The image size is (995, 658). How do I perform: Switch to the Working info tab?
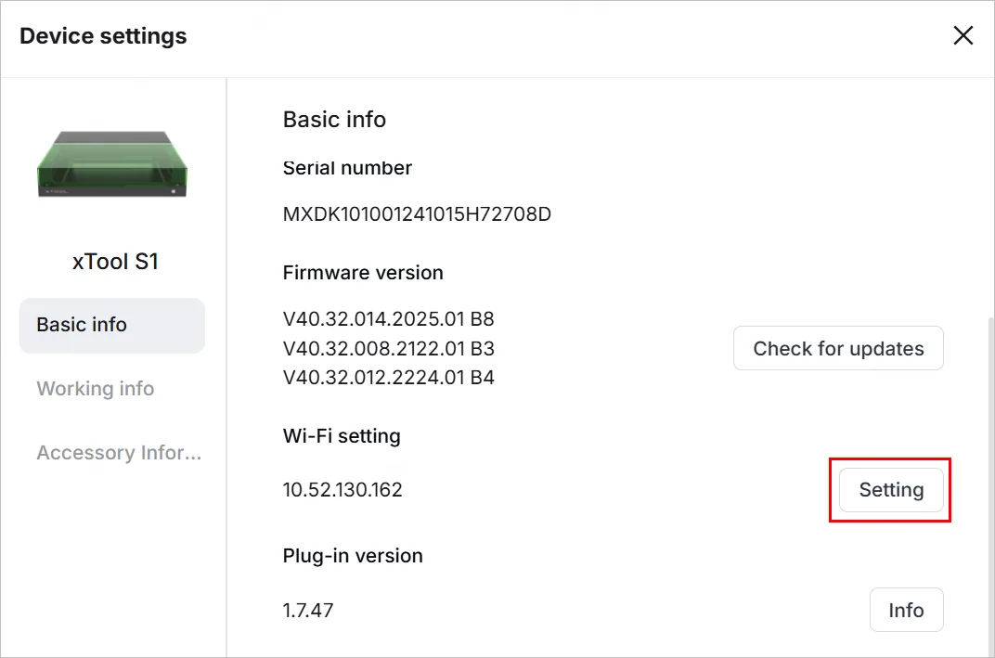click(96, 388)
